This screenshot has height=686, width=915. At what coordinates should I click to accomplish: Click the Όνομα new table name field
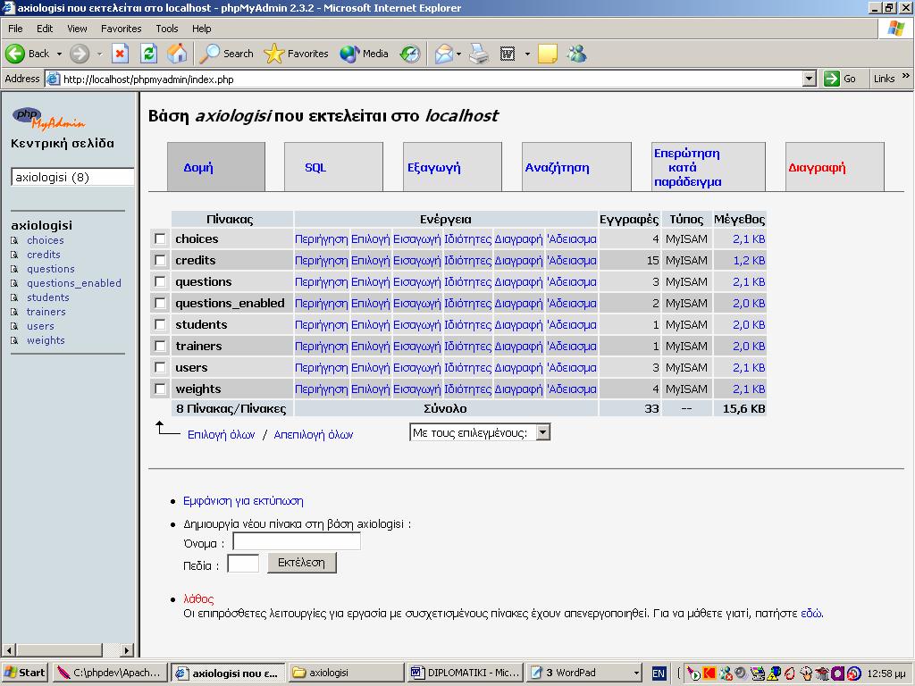[x=297, y=541]
